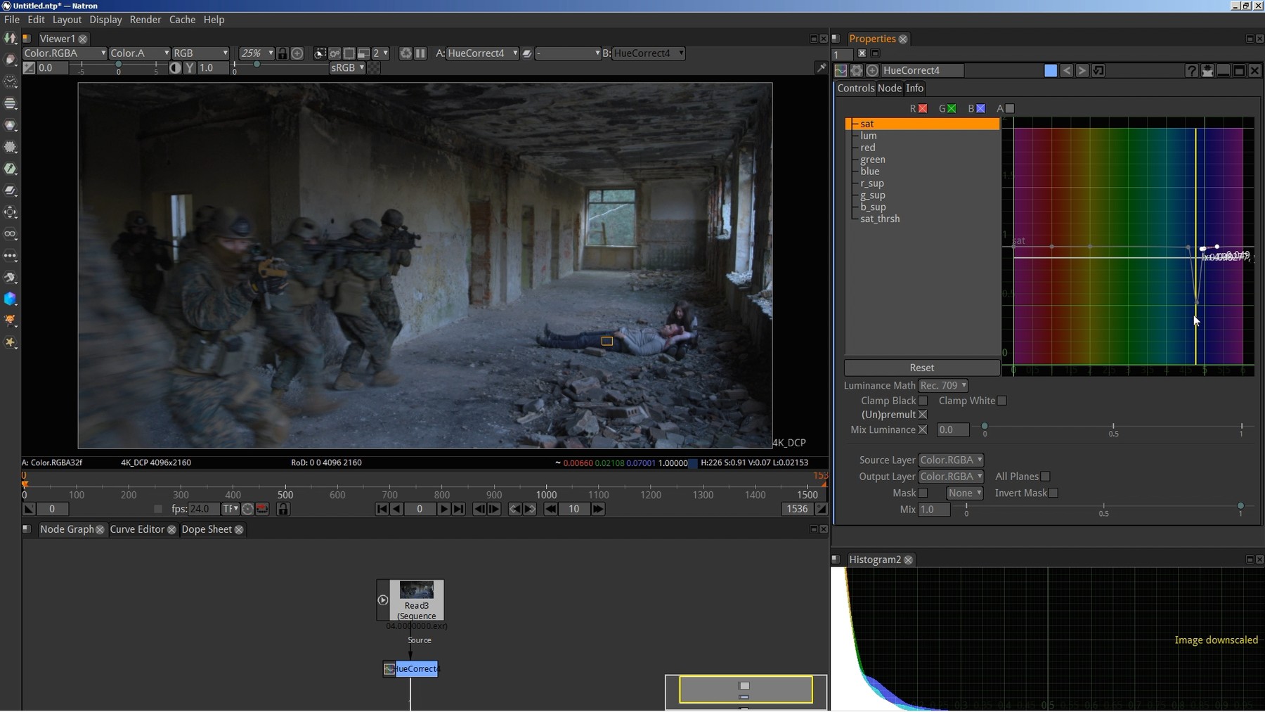Click the blue cube icon in left toolbar
Viewport: 1265px width, 712px height.
[x=11, y=299]
